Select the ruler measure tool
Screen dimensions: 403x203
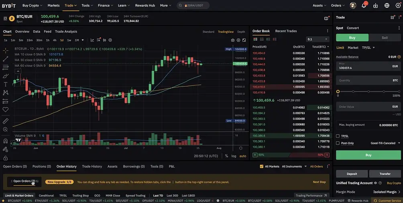pos(5,121)
